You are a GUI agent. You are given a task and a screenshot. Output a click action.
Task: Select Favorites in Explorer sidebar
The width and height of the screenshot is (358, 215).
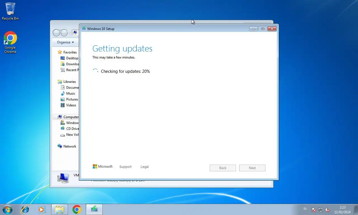[x=70, y=52]
